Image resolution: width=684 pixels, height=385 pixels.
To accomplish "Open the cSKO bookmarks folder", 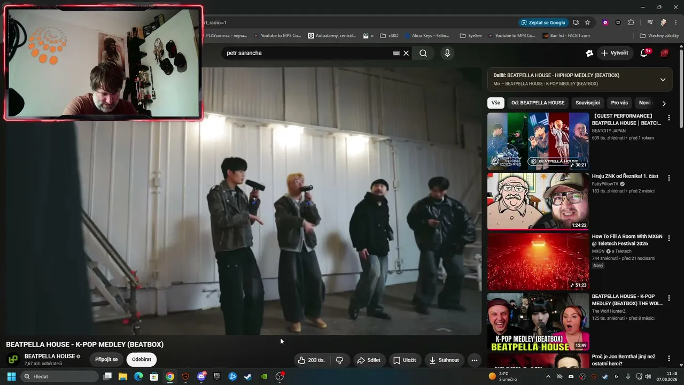I will point(389,36).
